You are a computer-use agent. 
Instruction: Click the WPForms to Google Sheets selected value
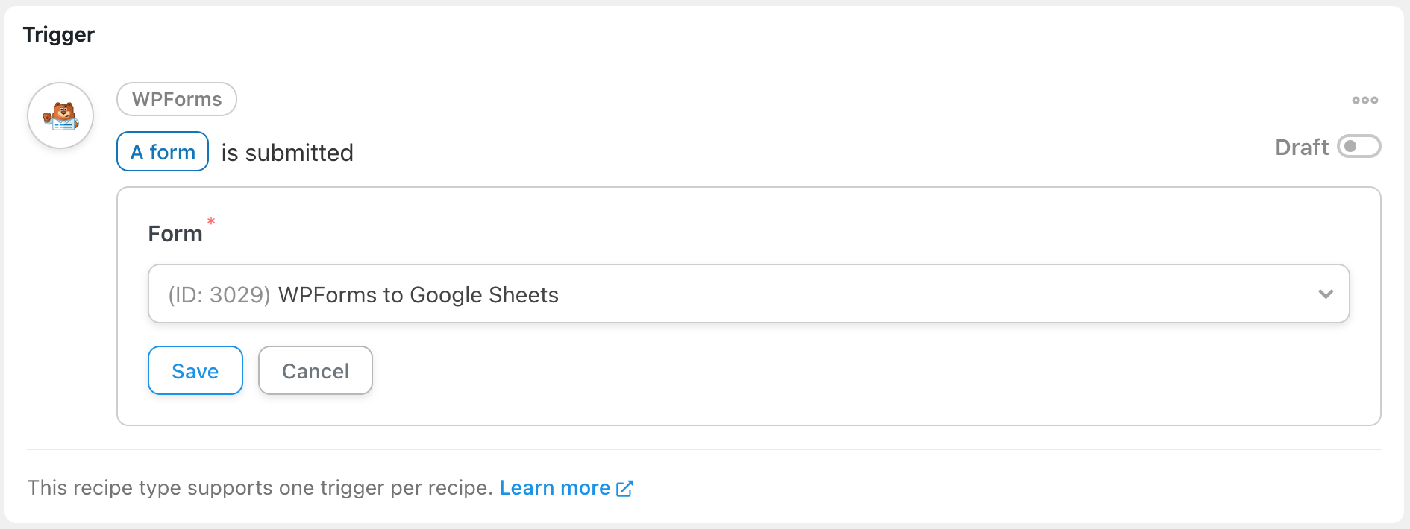[419, 295]
